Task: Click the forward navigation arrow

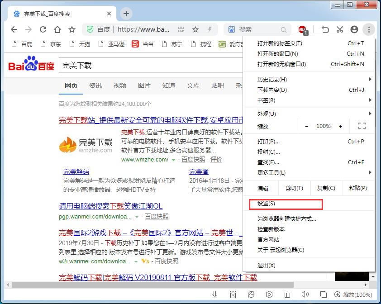Action: coord(29,29)
